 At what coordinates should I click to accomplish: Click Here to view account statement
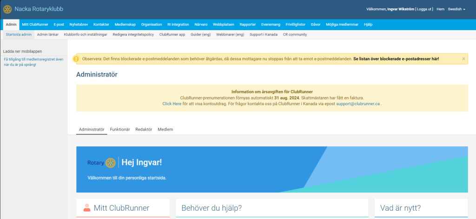[x=172, y=104]
